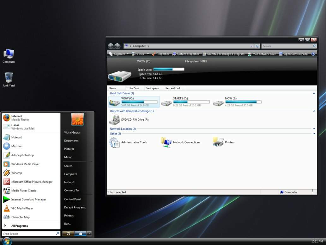Open the Organize dropdown menu

(119, 54)
